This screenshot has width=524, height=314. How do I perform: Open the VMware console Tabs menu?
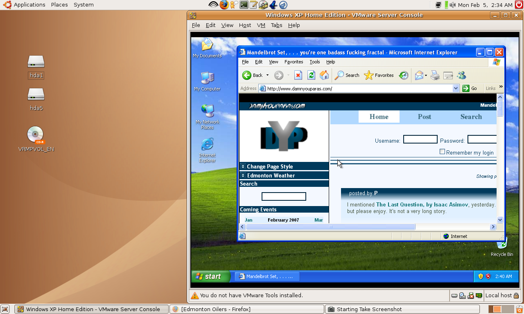[x=277, y=25]
